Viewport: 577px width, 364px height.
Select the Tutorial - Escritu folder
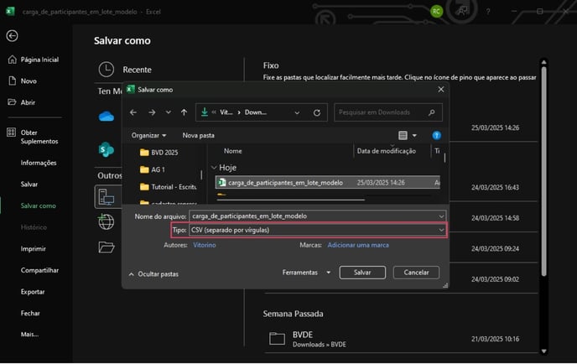pos(169,187)
